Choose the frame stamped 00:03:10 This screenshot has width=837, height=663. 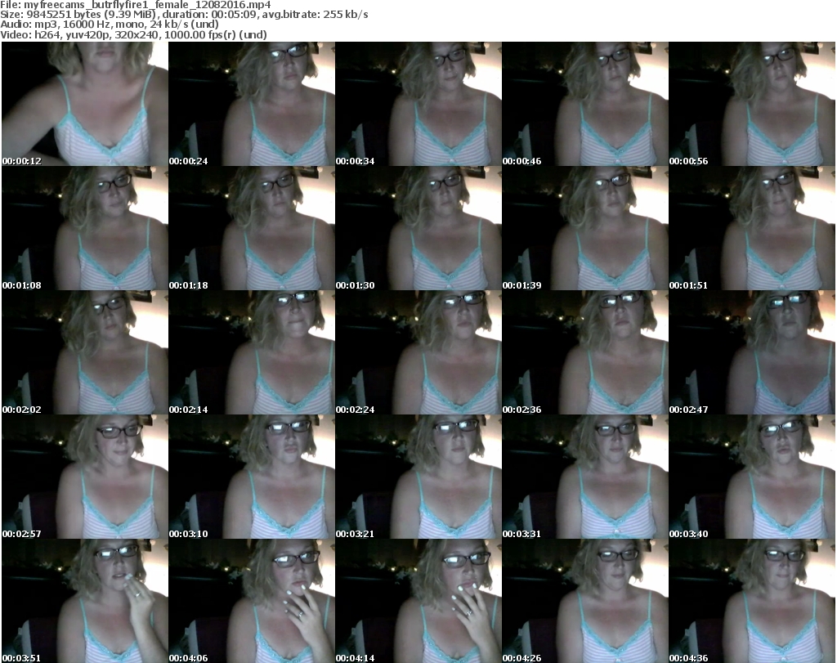click(252, 477)
